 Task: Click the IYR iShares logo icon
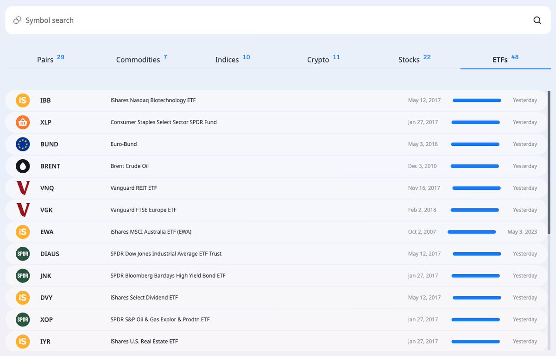(x=23, y=341)
